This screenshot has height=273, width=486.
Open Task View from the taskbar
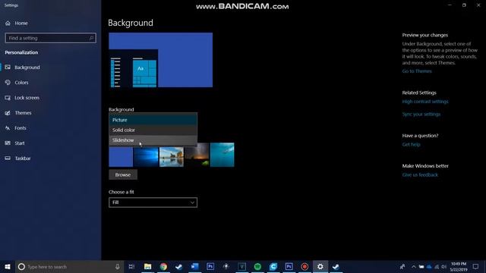point(131,266)
